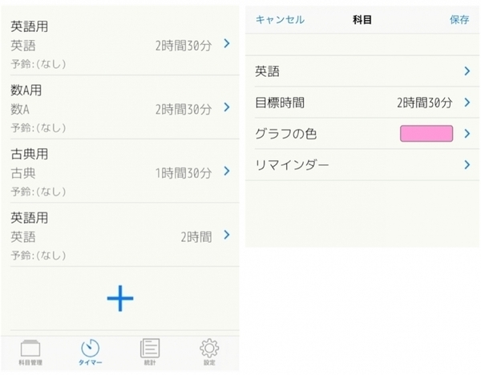Tap the 科目 title in header
Image resolution: width=481 pixels, height=375 pixels.
click(x=362, y=19)
